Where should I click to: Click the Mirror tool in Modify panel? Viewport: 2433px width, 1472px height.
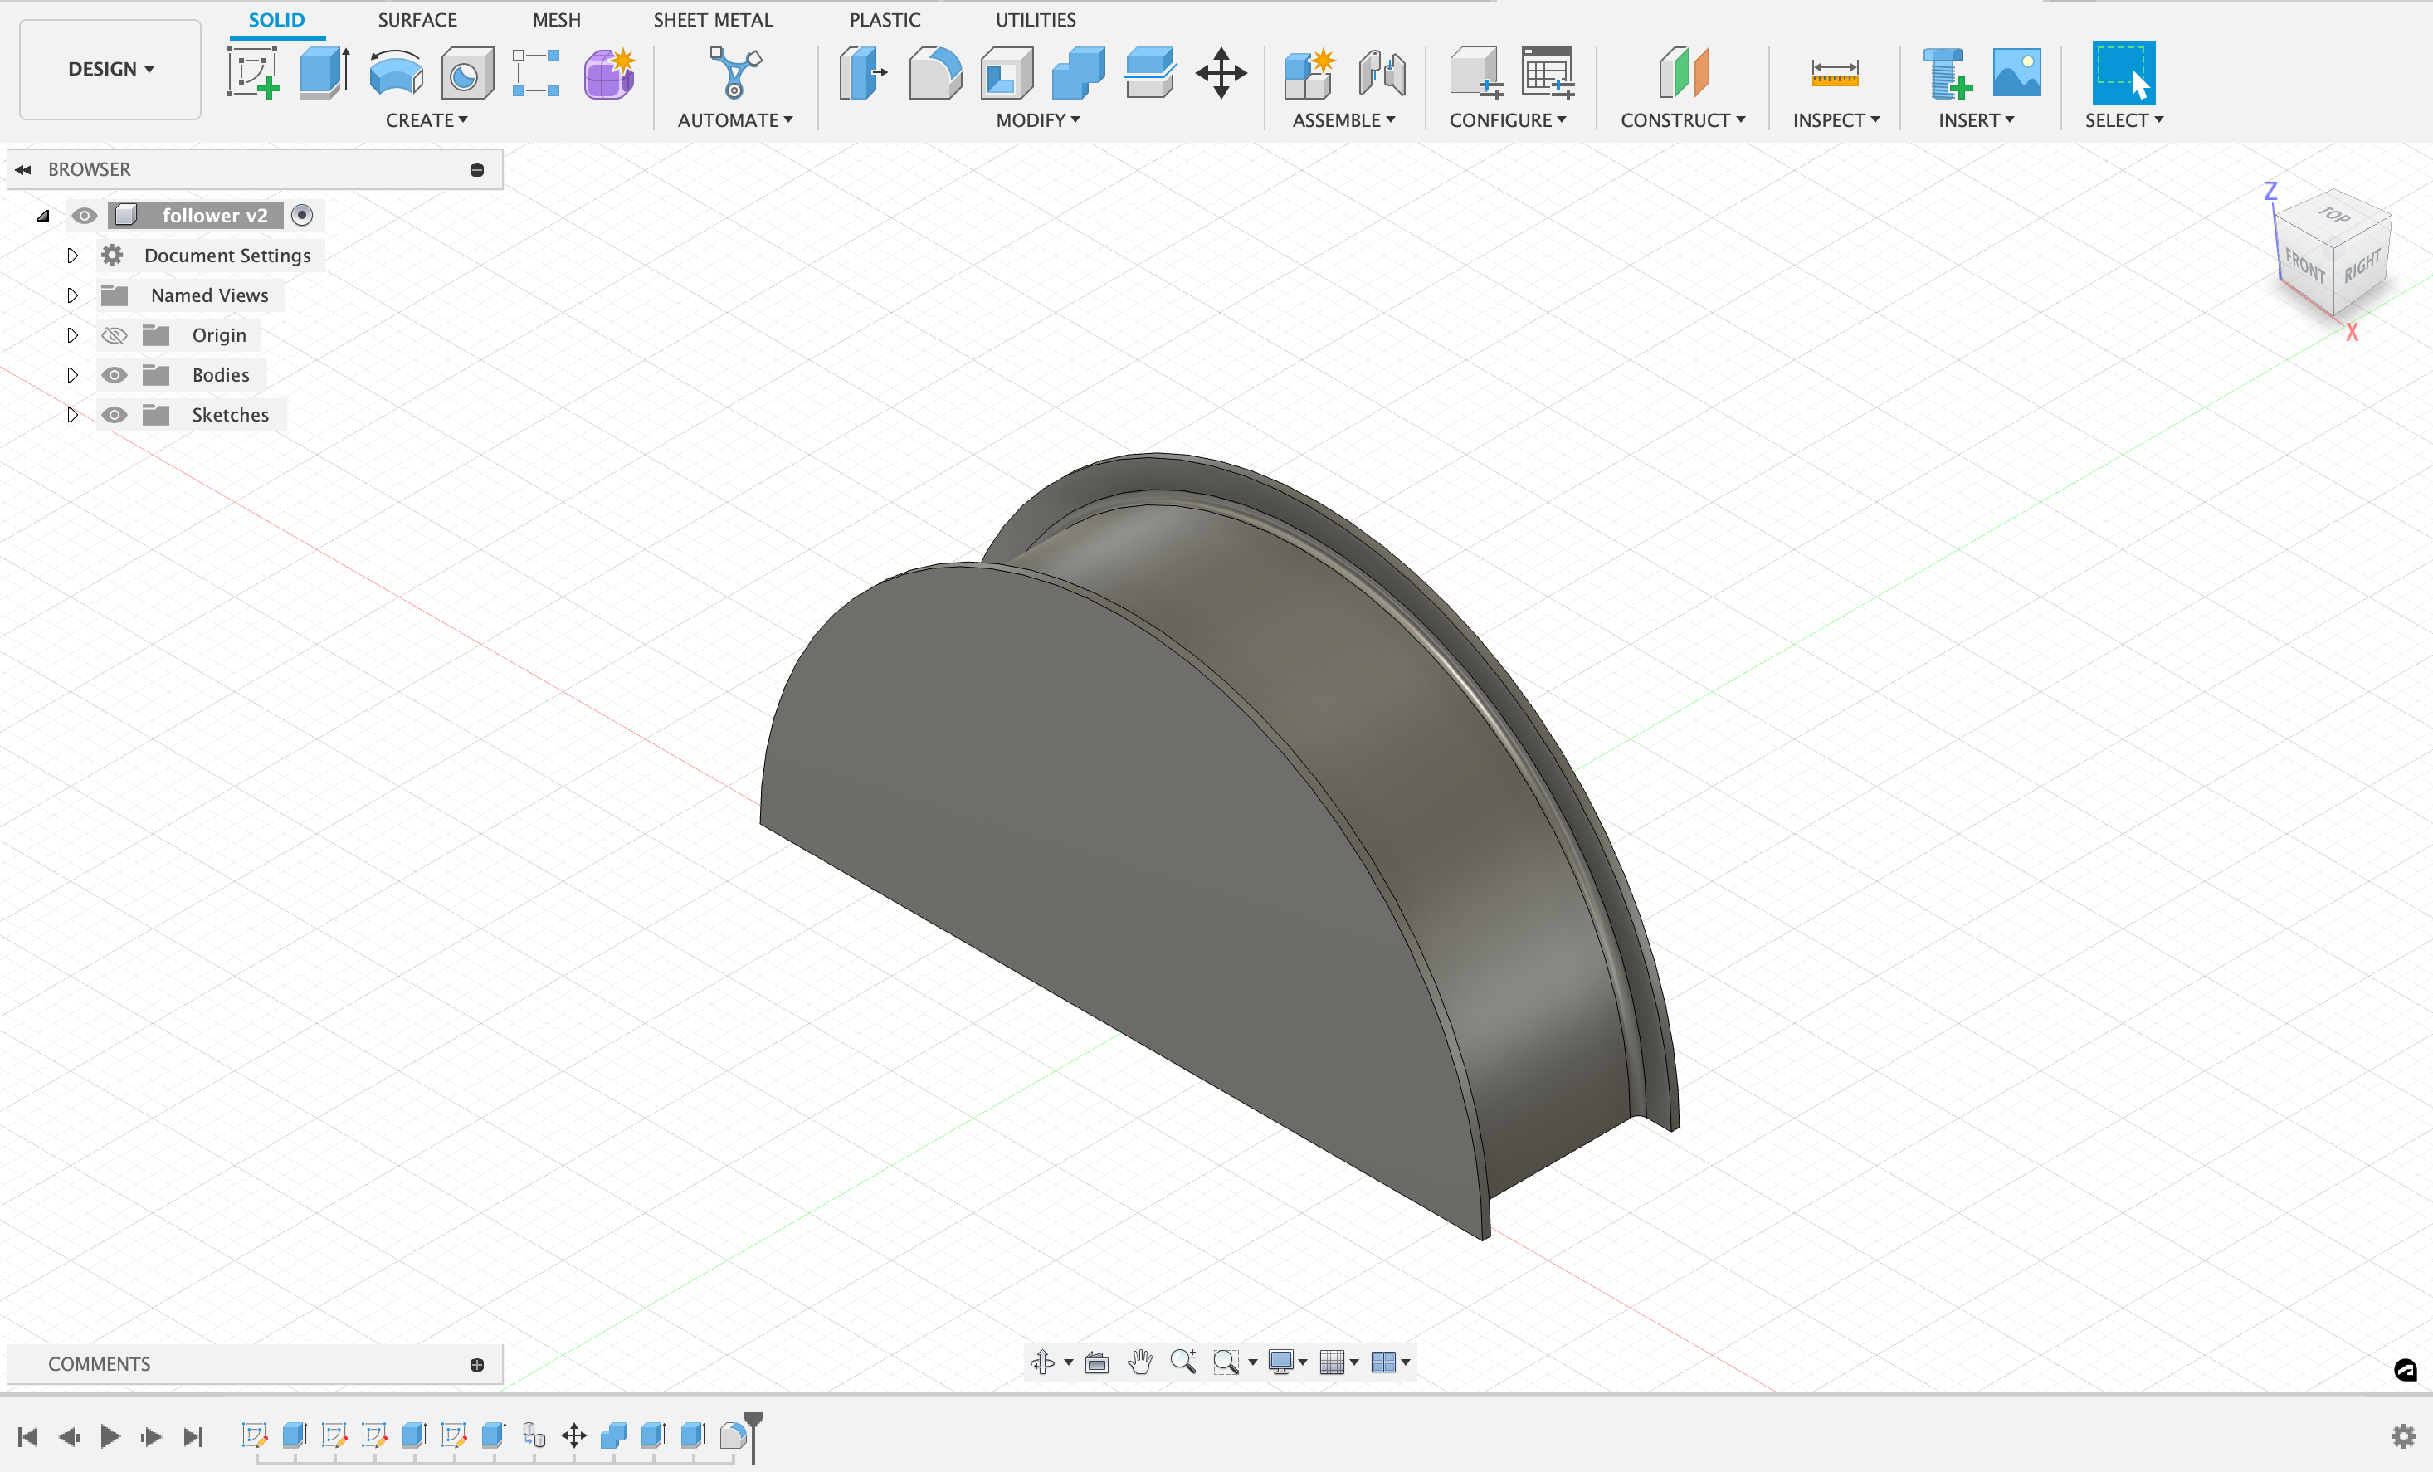click(1037, 120)
